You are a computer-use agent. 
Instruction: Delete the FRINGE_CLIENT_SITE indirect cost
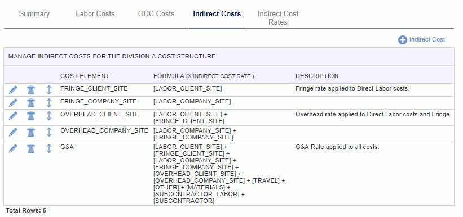coord(31,90)
